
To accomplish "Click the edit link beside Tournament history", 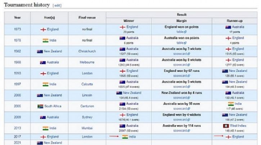I will [57, 5].
